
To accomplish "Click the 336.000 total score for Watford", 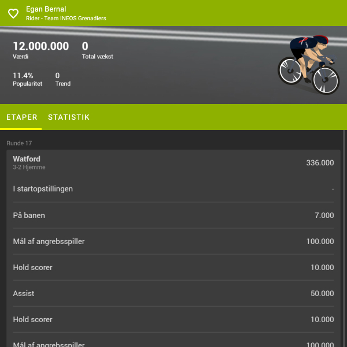I will pyautogui.click(x=320, y=163).
